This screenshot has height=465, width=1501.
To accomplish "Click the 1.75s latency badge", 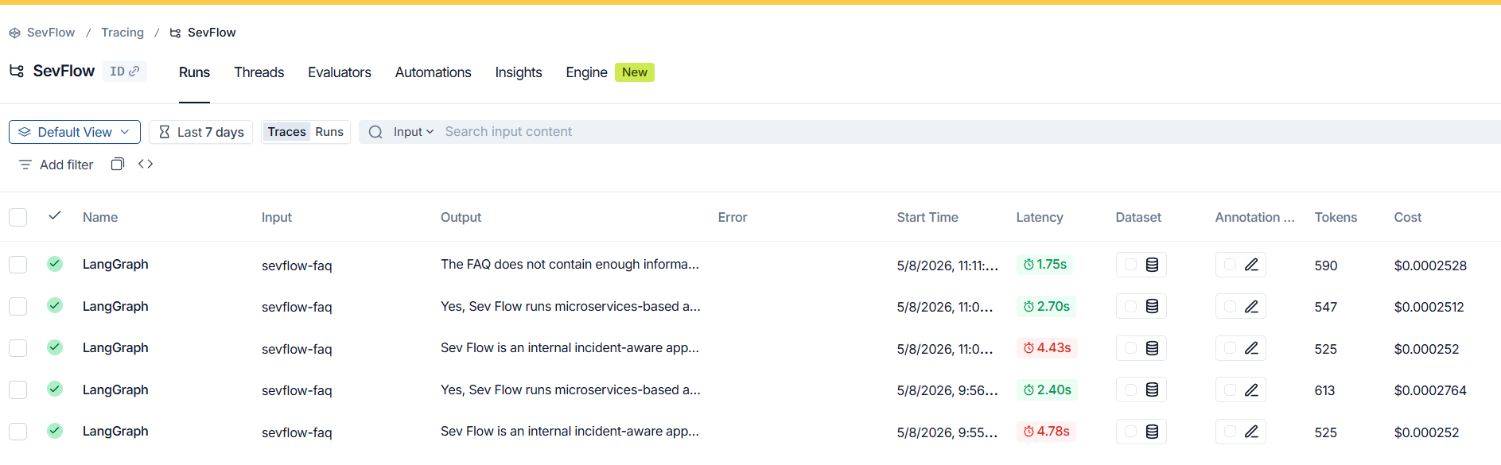I will pos(1044,264).
